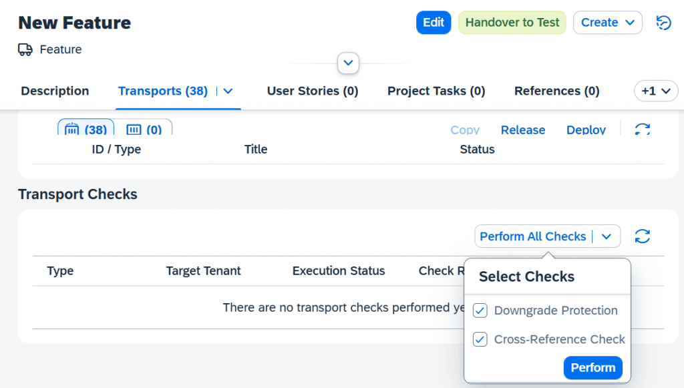684x388 pixels.
Task: Click the Copy transport action
Action: click(465, 130)
